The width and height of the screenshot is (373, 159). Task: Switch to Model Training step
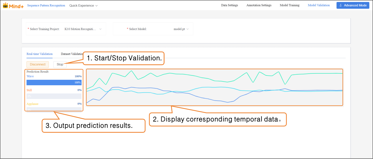tap(289, 5)
